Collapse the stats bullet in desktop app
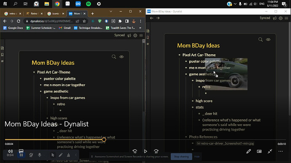291x163 pixels. pyautogui.click(x=193, y=107)
